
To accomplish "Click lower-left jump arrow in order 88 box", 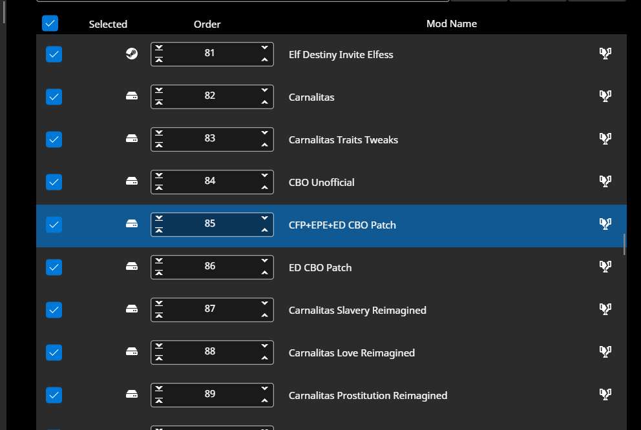I will click(159, 358).
